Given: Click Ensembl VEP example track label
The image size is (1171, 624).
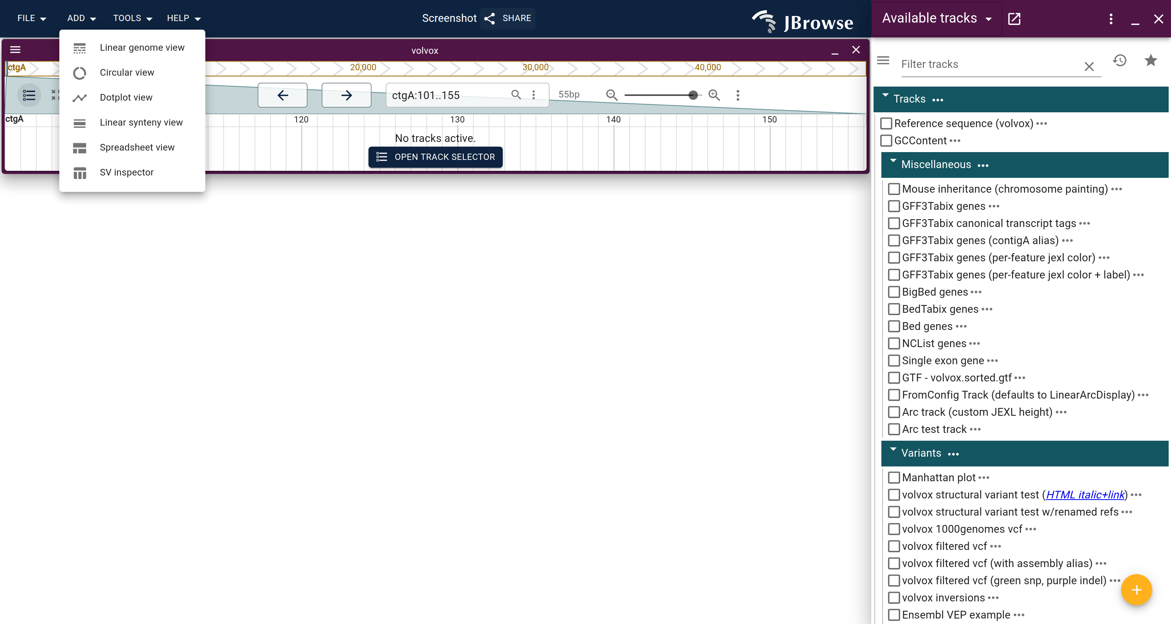Looking at the screenshot, I should pyautogui.click(x=956, y=615).
